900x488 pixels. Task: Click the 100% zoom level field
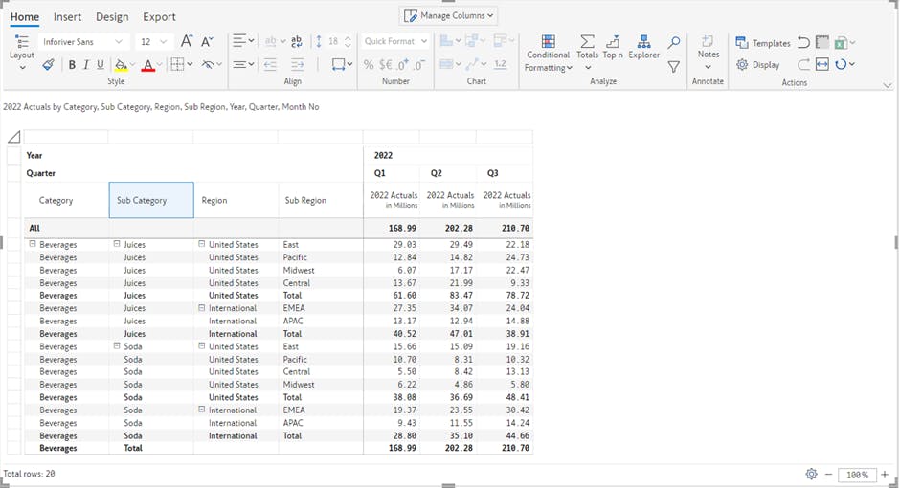point(857,475)
